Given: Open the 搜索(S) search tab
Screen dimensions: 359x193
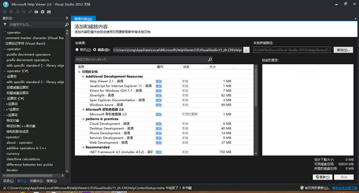Looking at the screenshot, I should pos(51,181).
